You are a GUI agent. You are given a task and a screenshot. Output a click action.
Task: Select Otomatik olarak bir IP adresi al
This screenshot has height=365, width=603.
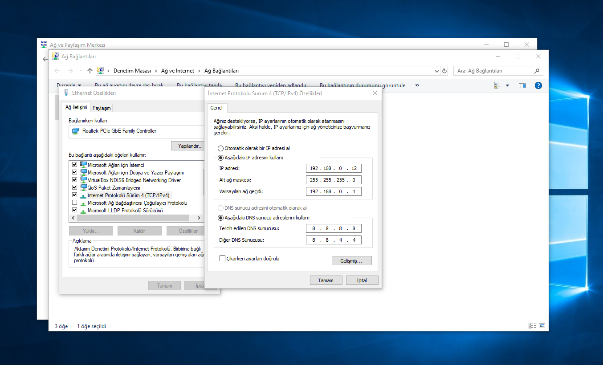pyautogui.click(x=220, y=148)
